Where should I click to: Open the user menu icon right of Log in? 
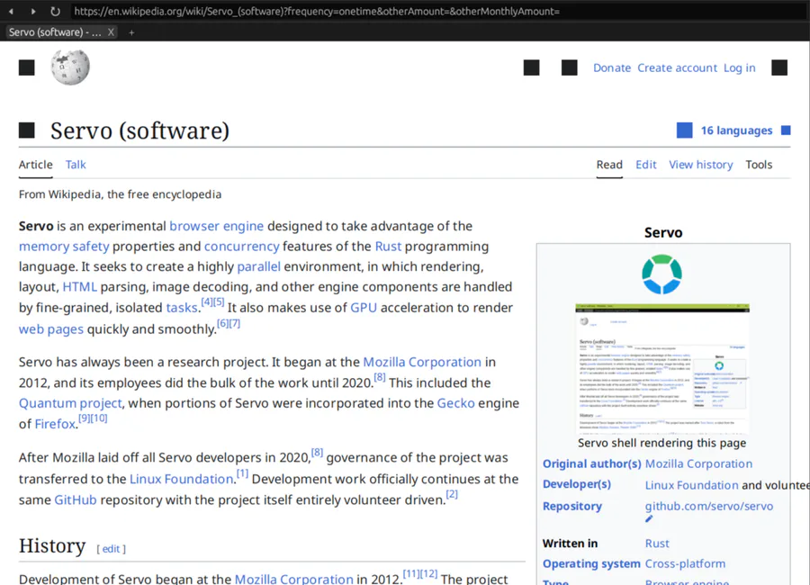(x=779, y=67)
